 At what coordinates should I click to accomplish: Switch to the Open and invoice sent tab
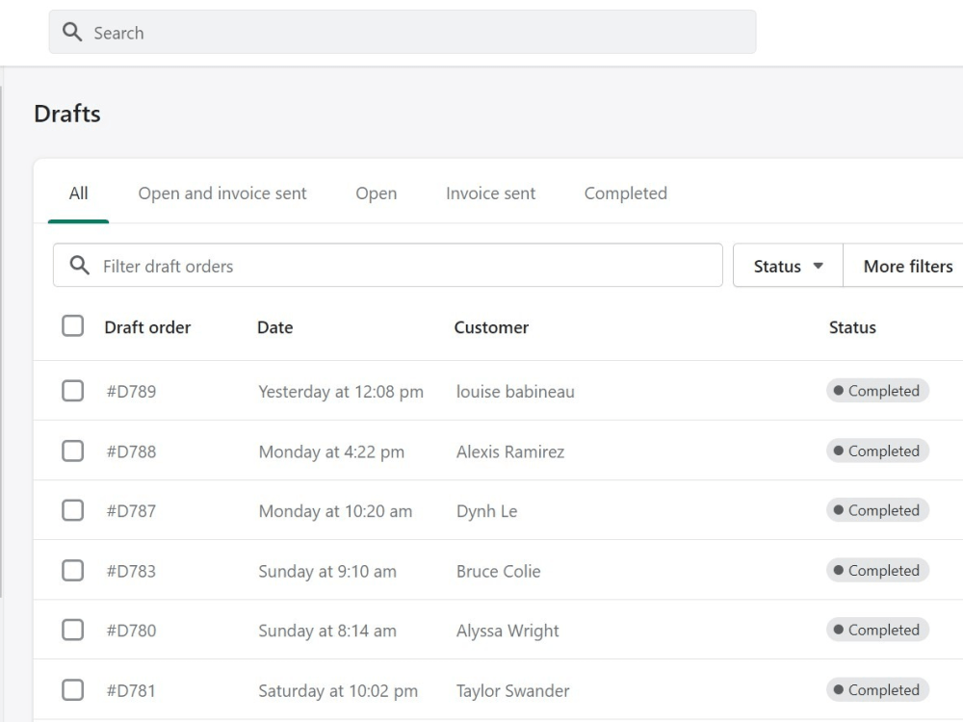pyautogui.click(x=222, y=193)
